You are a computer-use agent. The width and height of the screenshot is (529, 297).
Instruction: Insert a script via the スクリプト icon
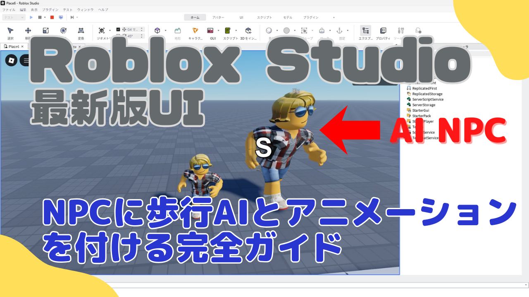click(227, 31)
